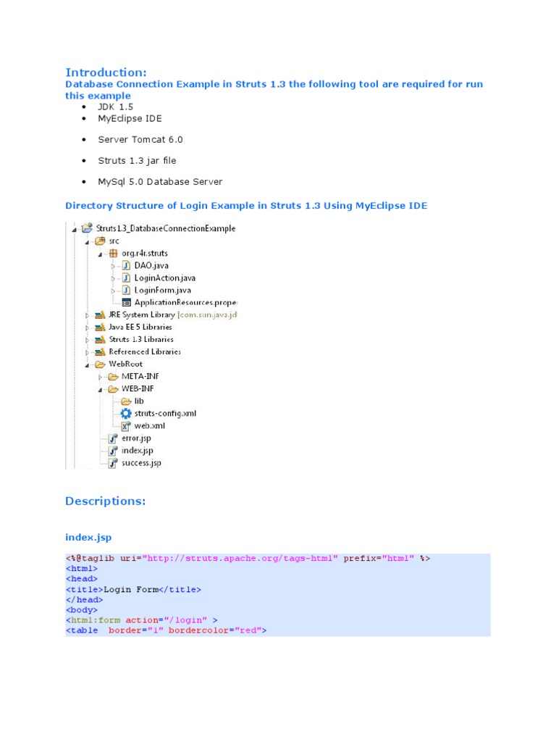Click the html:form action="/login" code line
This screenshot has height=742, width=556.
pyautogui.click(x=141, y=620)
